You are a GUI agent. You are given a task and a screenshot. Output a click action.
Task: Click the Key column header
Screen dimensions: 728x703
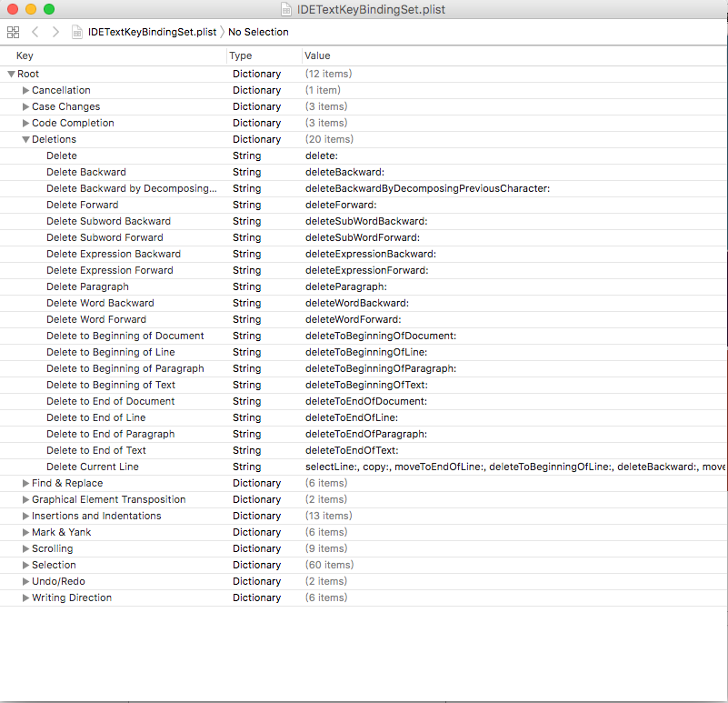tap(25, 55)
